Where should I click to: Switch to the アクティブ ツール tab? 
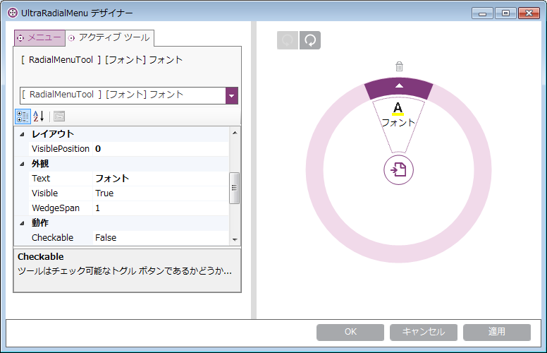point(109,37)
